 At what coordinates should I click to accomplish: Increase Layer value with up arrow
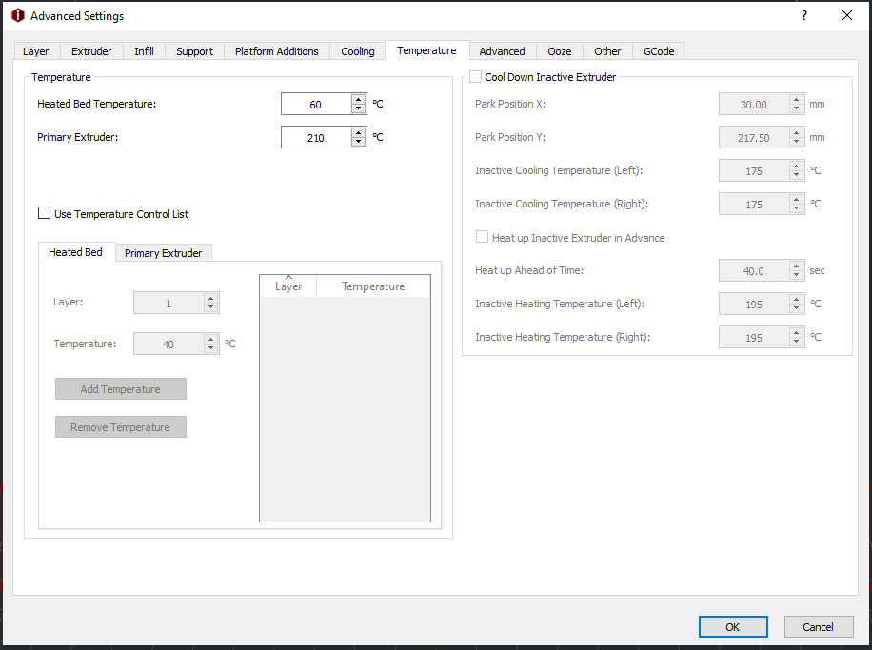[210, 298]
